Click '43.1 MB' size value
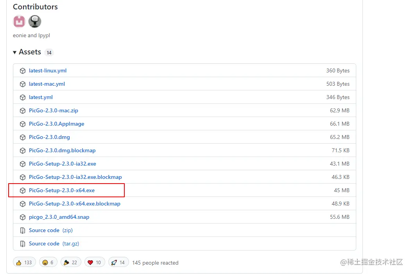Image resolution: width=411 pixels, height=274 pixels. tap(340, 164)
